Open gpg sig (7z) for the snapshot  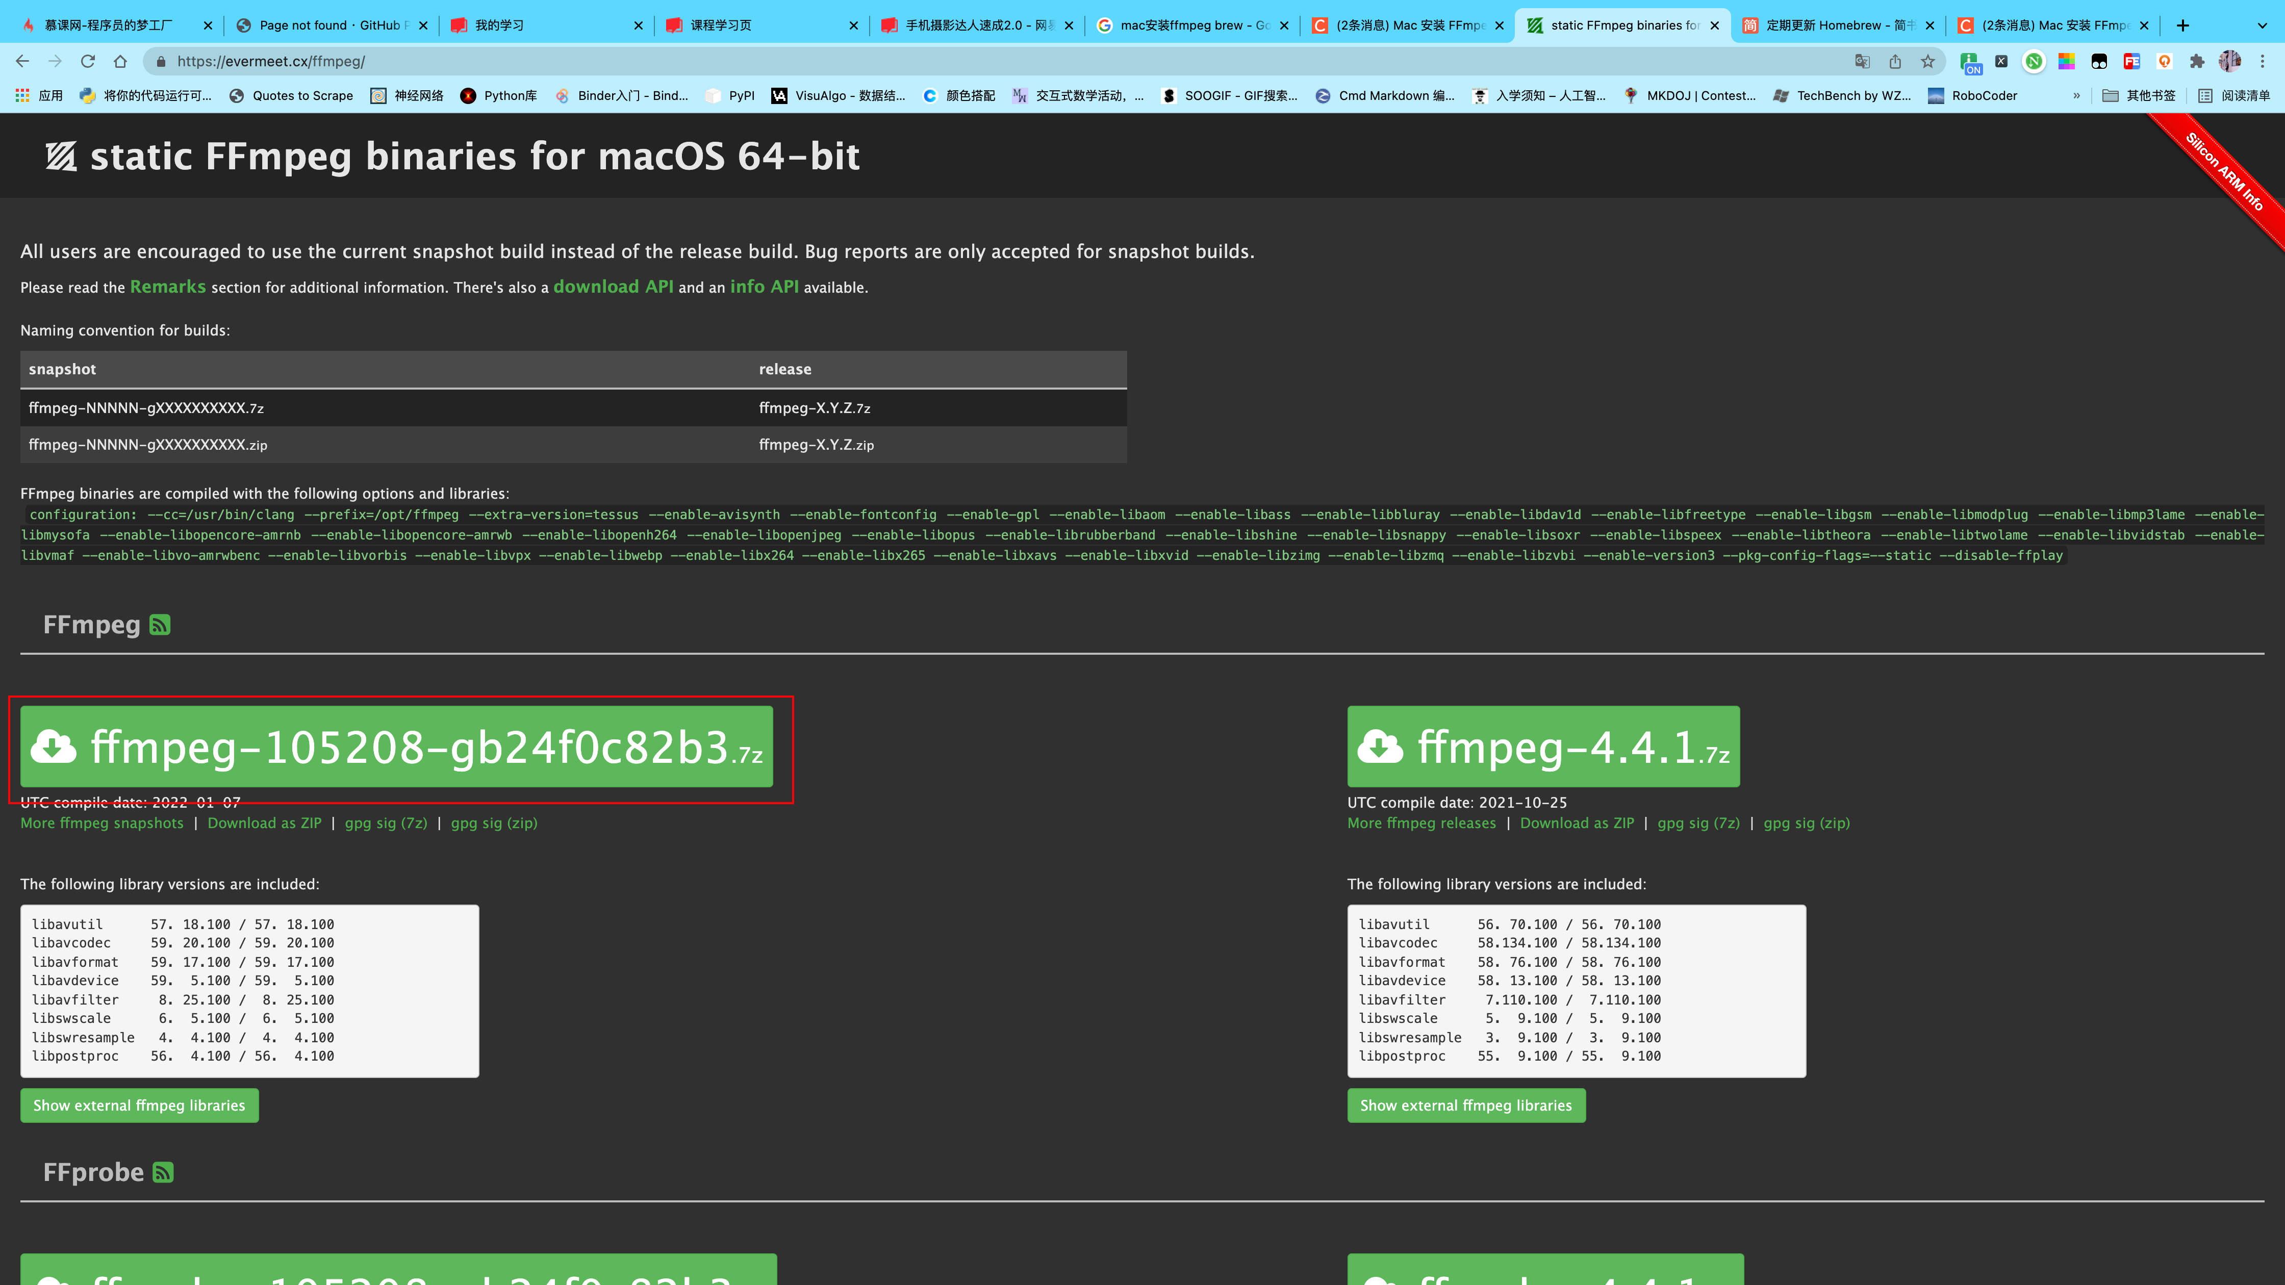[386, 823]
